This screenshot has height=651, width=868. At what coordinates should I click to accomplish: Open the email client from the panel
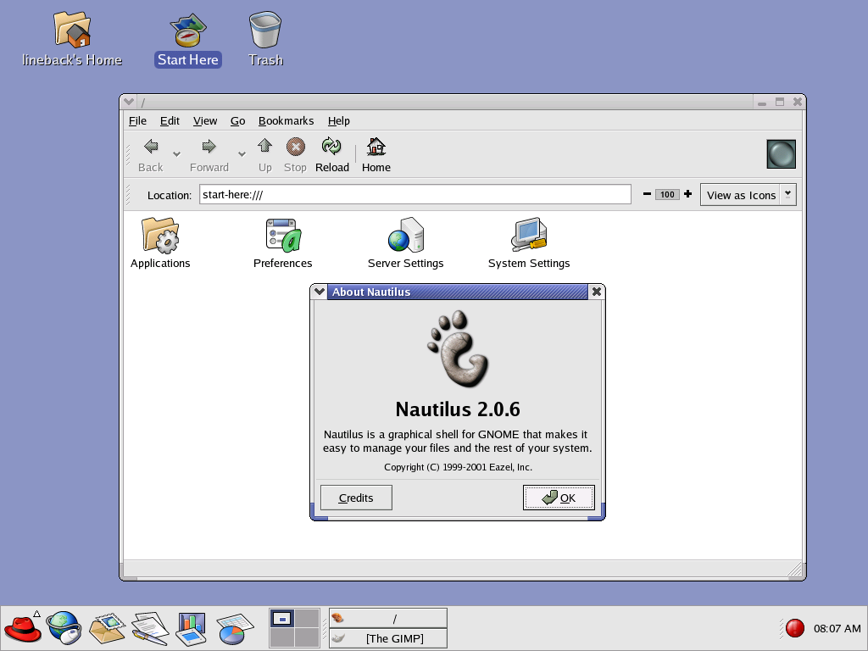pyautogui.click(x=107, y=627)
